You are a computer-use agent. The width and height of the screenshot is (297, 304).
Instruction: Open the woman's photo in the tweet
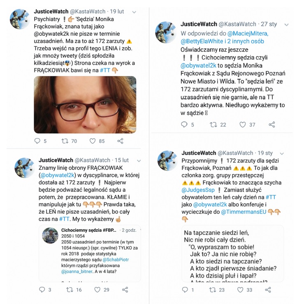[x=85, y=105]
